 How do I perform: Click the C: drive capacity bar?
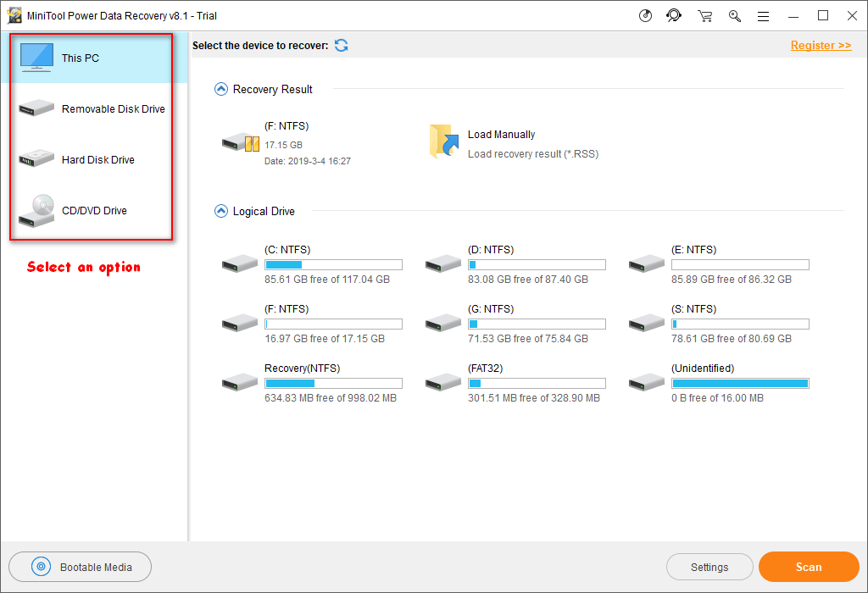[333, 264]
